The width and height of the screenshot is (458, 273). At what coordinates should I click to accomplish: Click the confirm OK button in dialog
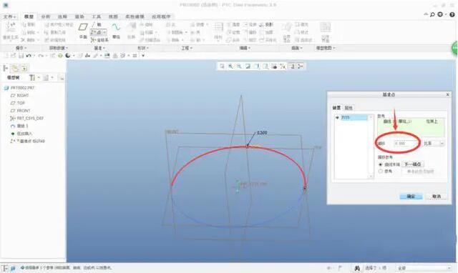[x=411, y=197]
